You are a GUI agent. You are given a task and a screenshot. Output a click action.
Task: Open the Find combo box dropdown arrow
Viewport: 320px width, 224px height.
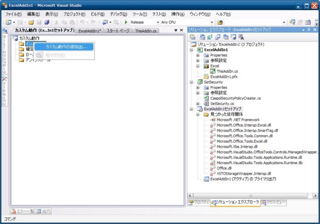pos(284,22)
